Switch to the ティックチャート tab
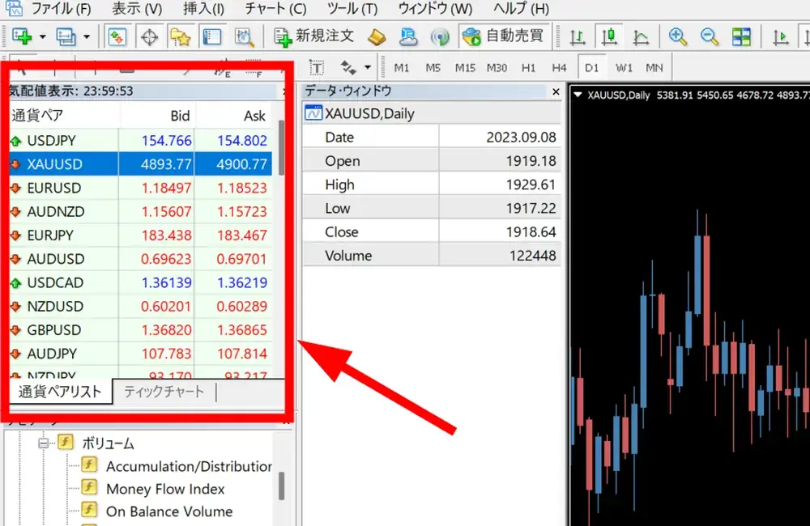 coord(164,392)
